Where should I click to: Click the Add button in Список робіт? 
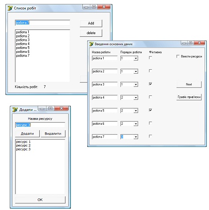coord(91,23)
